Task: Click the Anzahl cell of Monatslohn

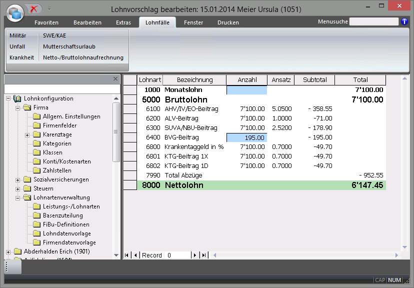Action: [247, 90]
